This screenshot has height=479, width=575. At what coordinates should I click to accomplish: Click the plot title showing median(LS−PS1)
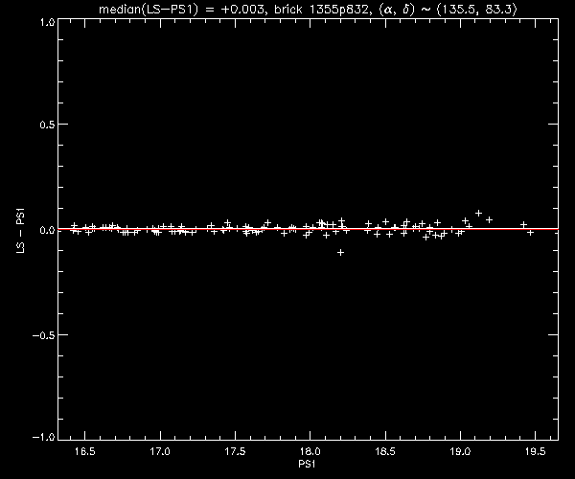308,9
